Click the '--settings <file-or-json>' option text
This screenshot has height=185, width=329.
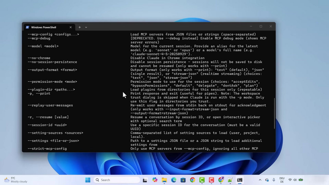53,141
